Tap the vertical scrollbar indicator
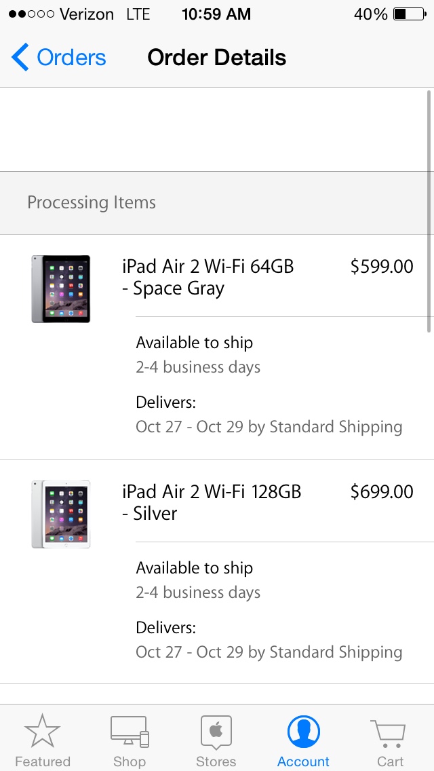This screenshot has width=434, height=771. 430,210
